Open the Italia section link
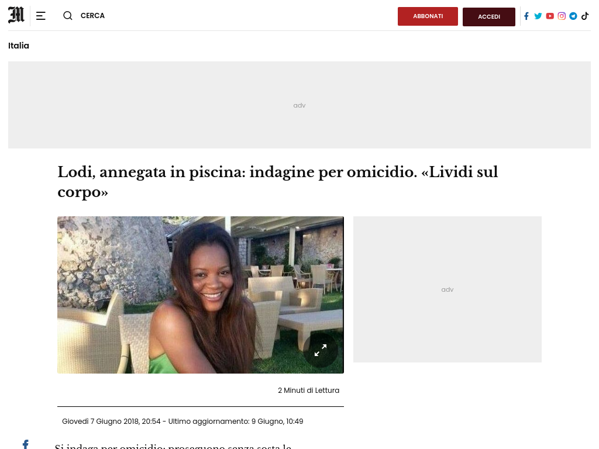The height and width of the screenshot is (449, 599). (x=19, y=46)
